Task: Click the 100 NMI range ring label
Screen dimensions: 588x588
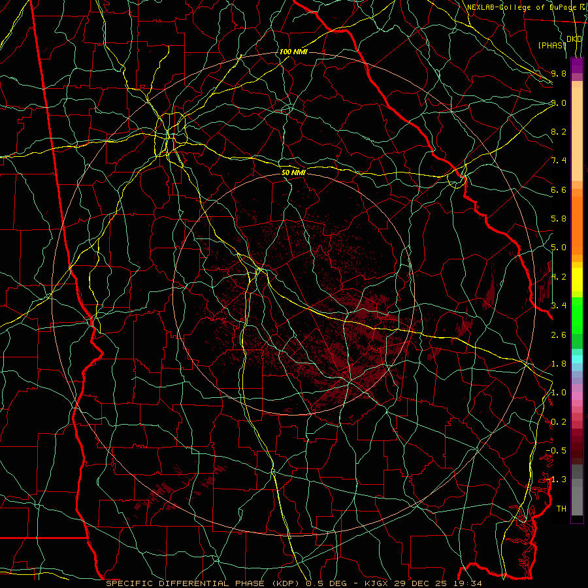Action: pos(293,52)
